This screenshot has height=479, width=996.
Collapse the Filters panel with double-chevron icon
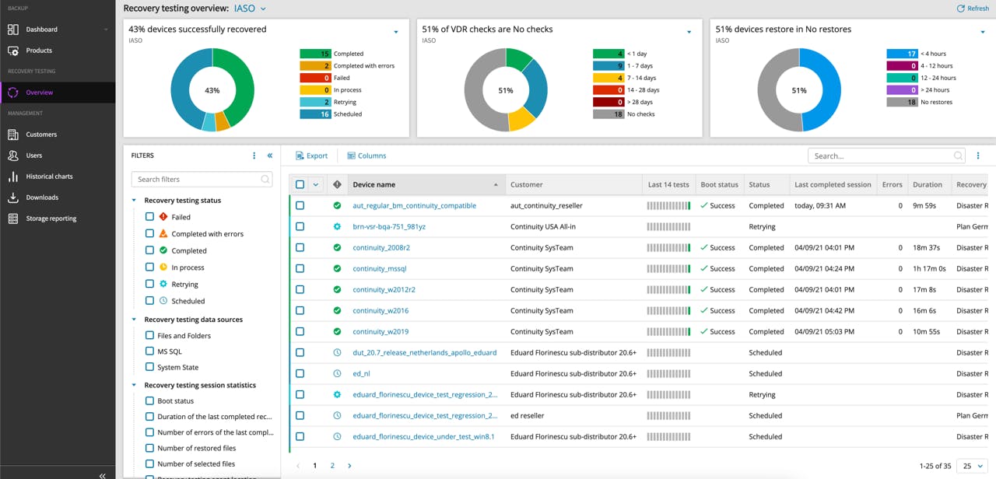pos(270,156)
